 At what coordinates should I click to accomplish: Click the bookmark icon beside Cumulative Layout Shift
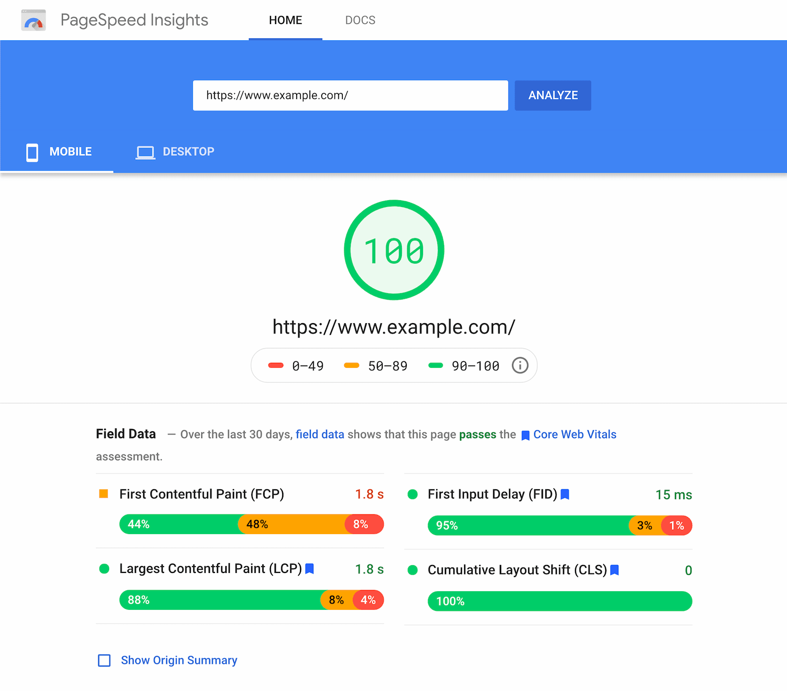tap(614, 570)
